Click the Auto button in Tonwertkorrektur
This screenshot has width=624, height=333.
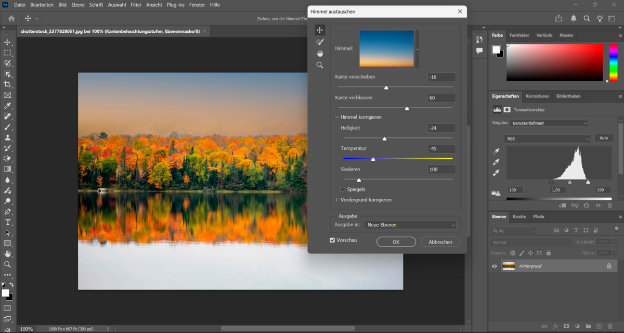click(x=603, y=137)
